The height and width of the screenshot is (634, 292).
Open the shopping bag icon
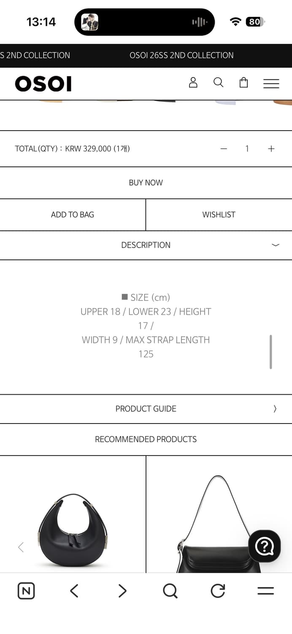(x=243, y=82)
